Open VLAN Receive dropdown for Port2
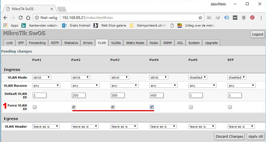This screenshot has height=142, width=266. click(85, 85)
